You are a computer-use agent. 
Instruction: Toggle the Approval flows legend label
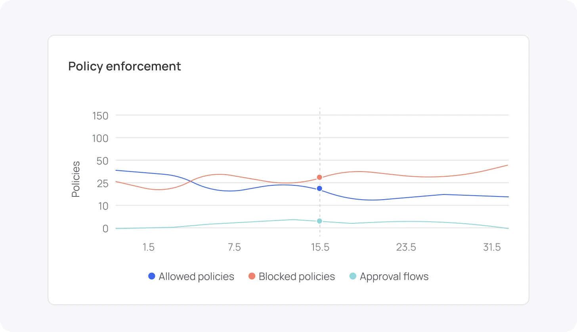tap(394, 277)
